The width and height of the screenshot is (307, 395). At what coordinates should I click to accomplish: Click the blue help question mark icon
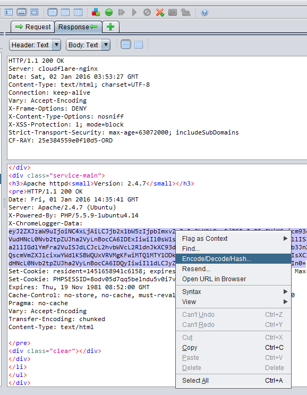(x=204, y=12)
